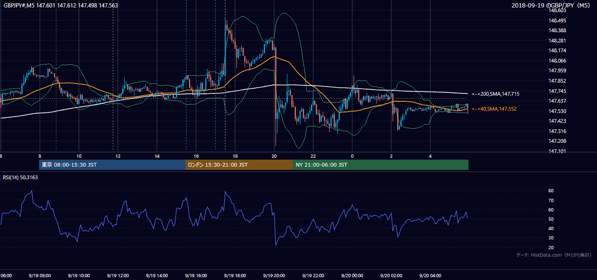
Task: Click hour label 10 below price chart
Action: [x=79, y=156]
